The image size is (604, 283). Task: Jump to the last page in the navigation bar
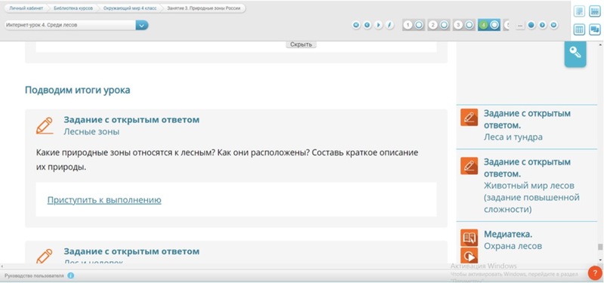pyautogui.click(x=553, y=25)
